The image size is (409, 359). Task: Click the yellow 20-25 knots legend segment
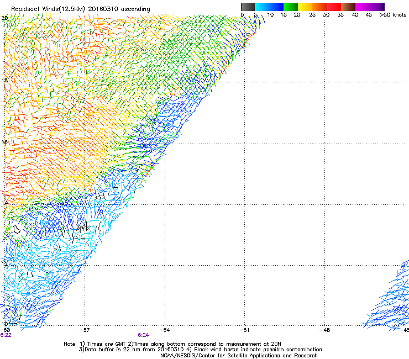[x=305, y=7]
